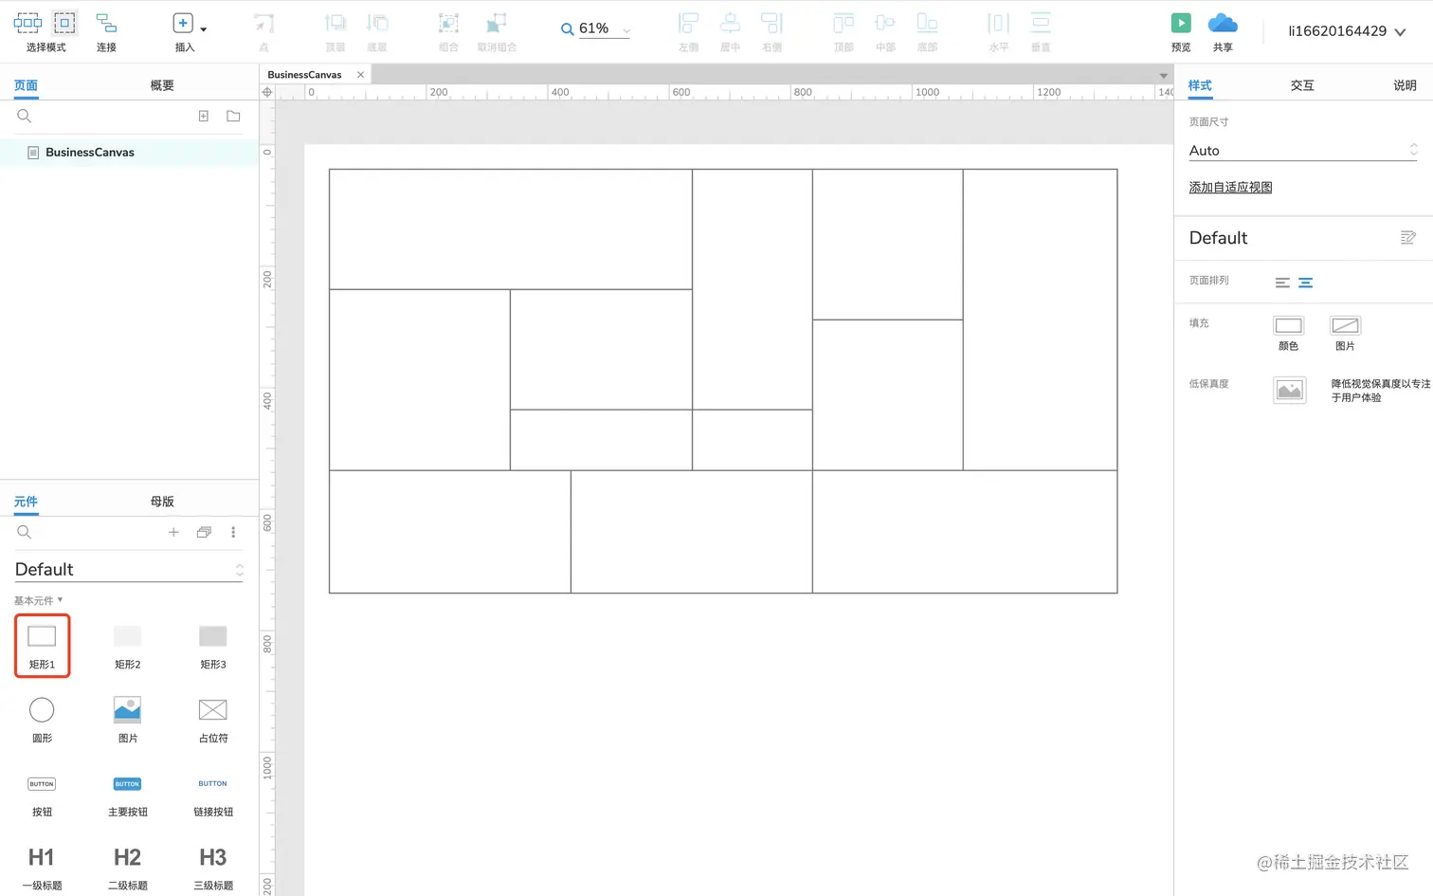Click the 右侧 align right icon
Image resolution: width=1433 pixels, height=896 pixels.
coord(771,23)
